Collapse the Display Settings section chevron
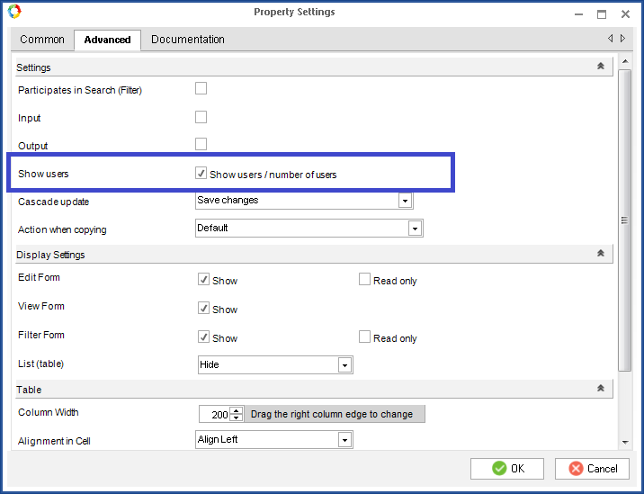This screenshot has width=644, height=494. tap(601, 253)
